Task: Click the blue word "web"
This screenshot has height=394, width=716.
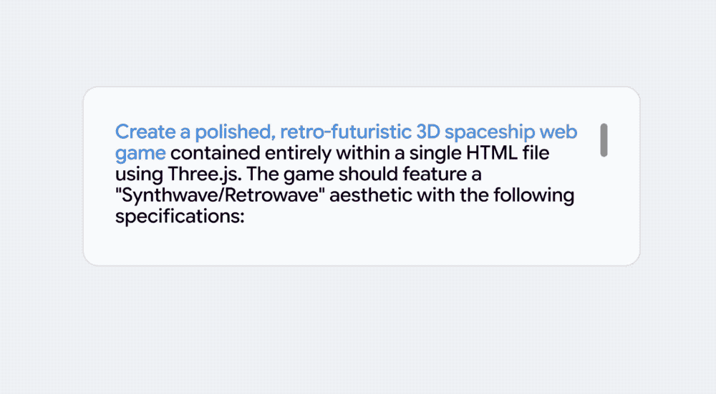Action: pyautogui.click(x=559, y=132)
